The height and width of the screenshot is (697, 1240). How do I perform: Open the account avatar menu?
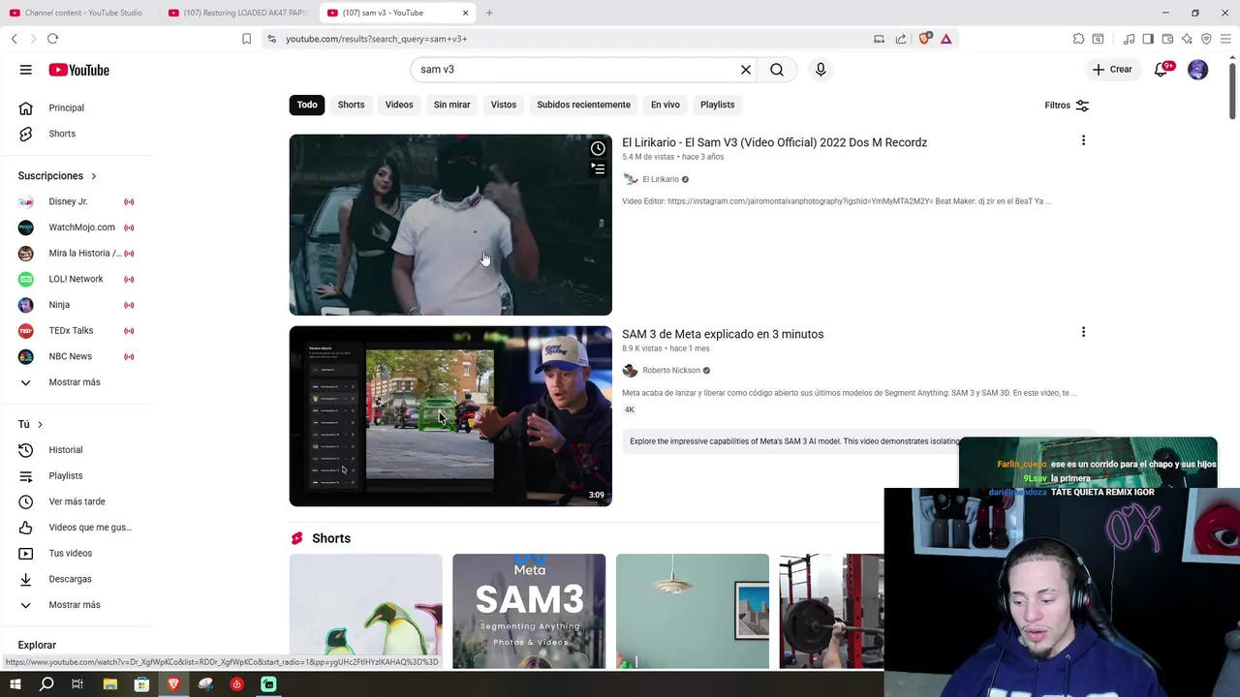point(1198,70)
